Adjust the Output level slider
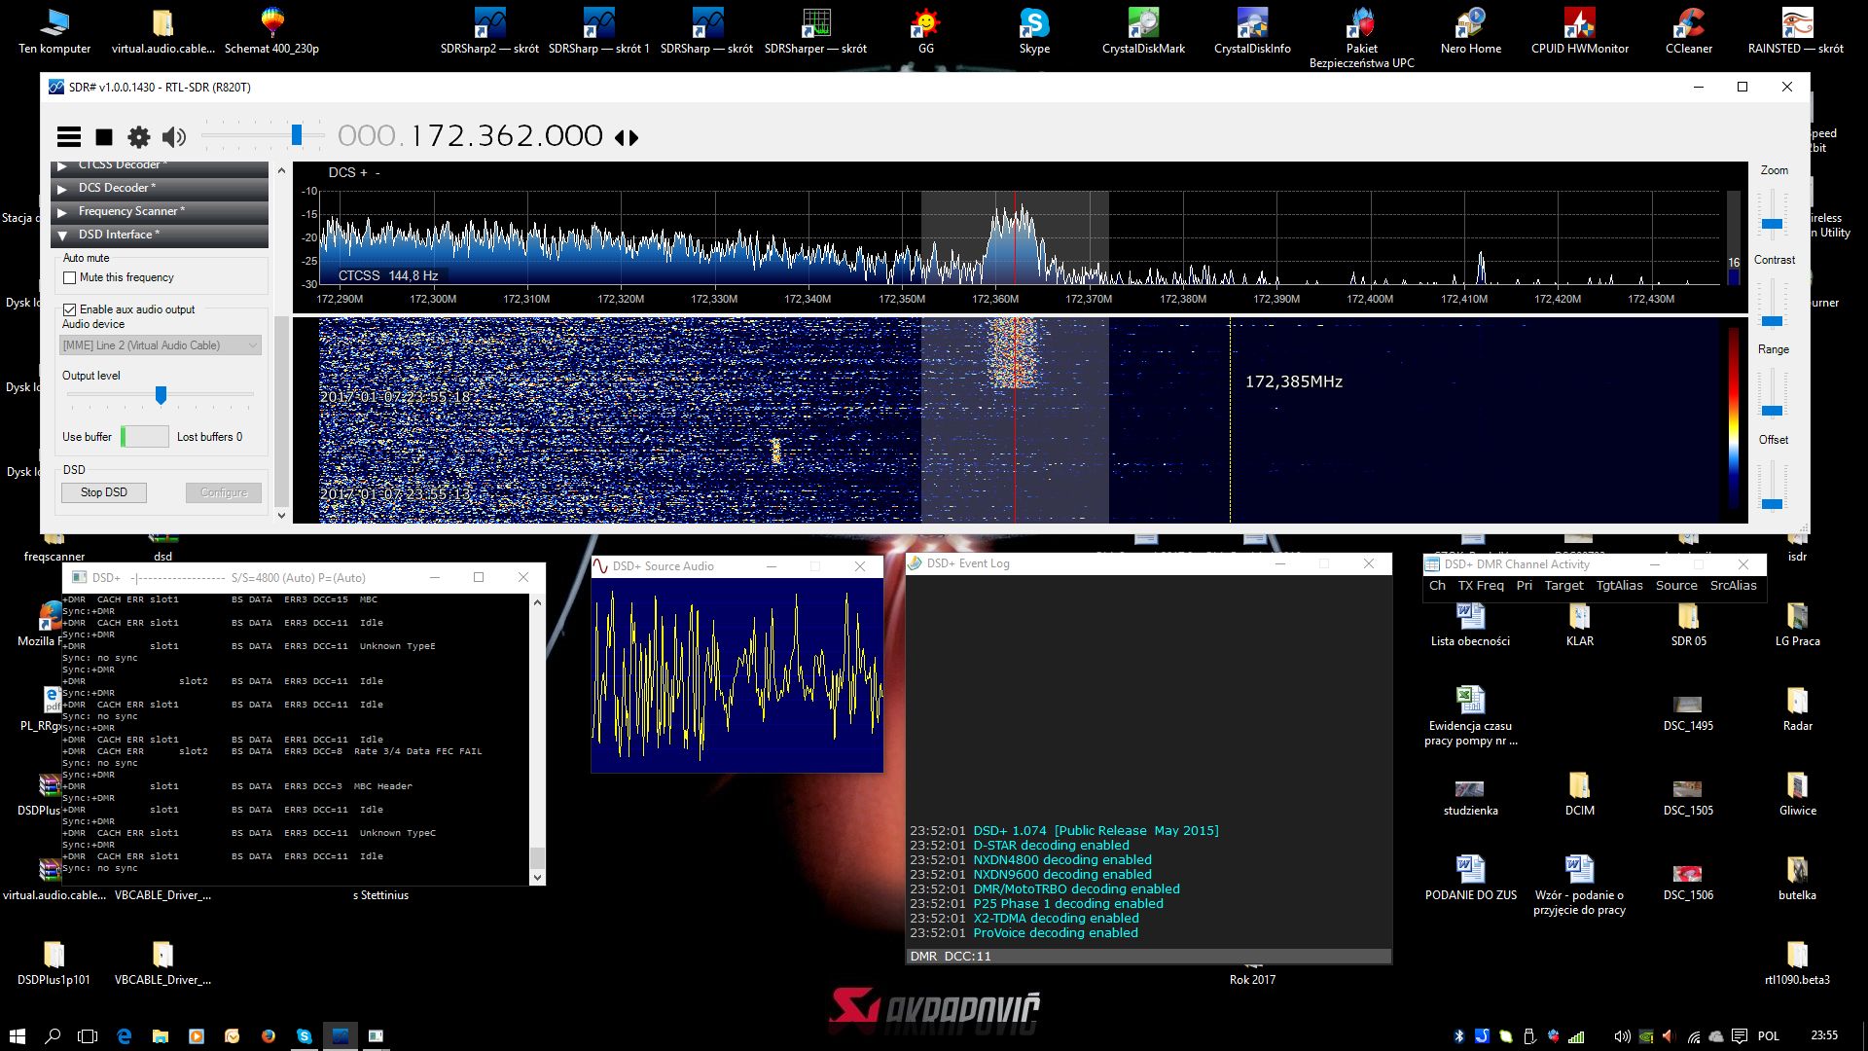Screen dimensions: 1868x1051 (161, 394)
